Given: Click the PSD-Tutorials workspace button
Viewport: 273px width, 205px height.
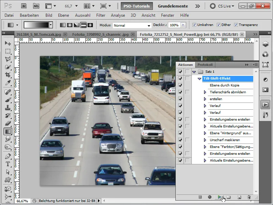Looking at the screenshot, I should [x=137, y=6].
